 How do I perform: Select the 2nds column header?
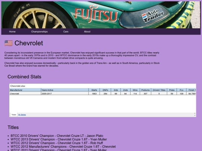click(125, 90)
